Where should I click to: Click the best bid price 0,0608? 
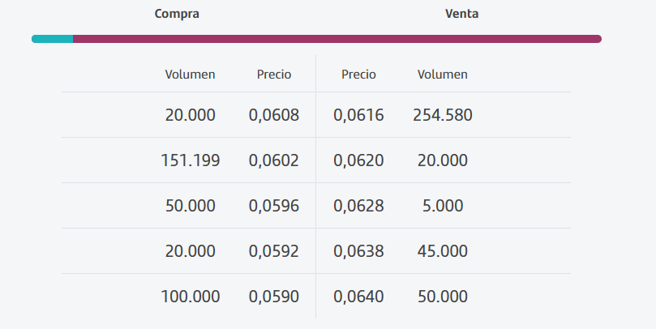click(274, 115)
